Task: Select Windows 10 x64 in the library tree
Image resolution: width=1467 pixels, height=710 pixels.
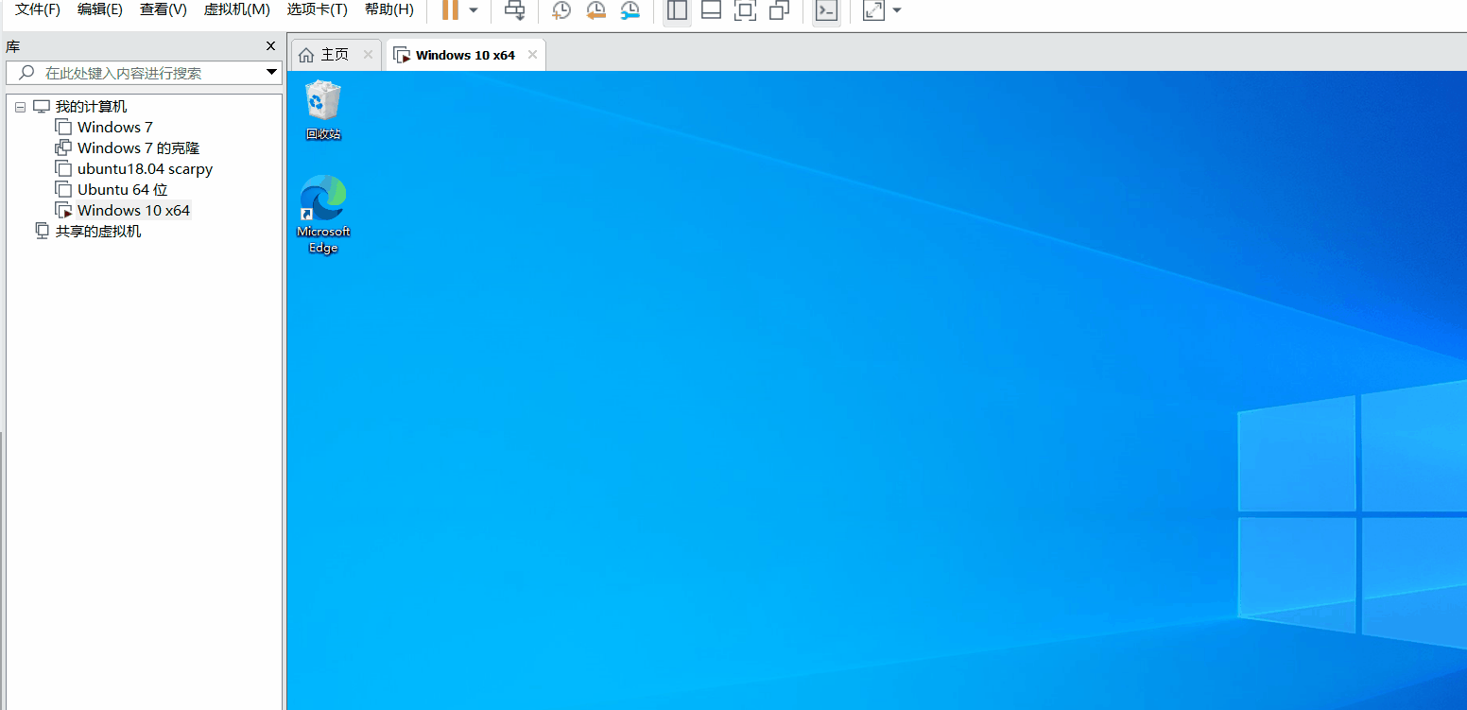Action: 133,210
